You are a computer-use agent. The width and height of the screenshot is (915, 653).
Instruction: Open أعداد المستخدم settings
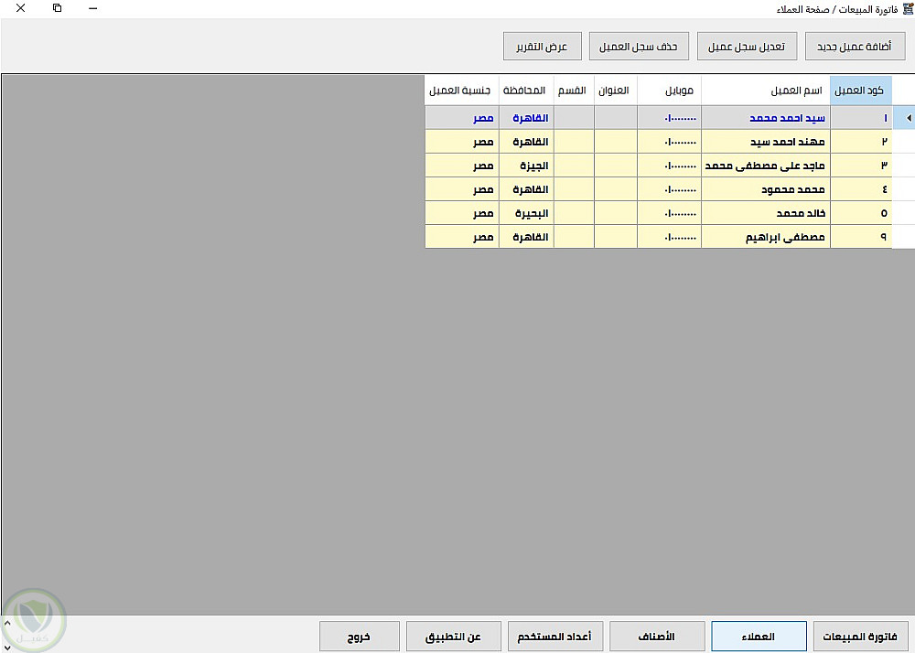point(555,637)
